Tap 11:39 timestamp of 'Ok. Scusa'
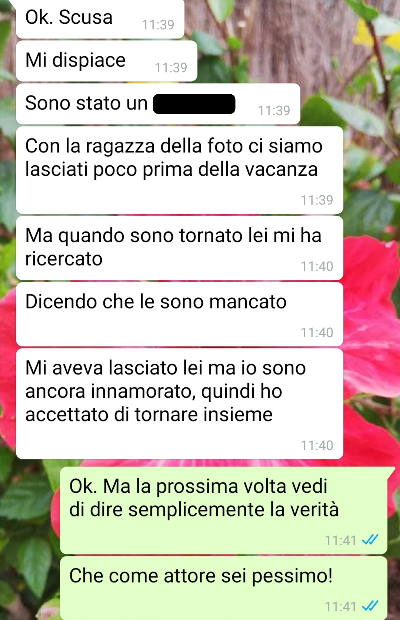 (x=158, y=25)
